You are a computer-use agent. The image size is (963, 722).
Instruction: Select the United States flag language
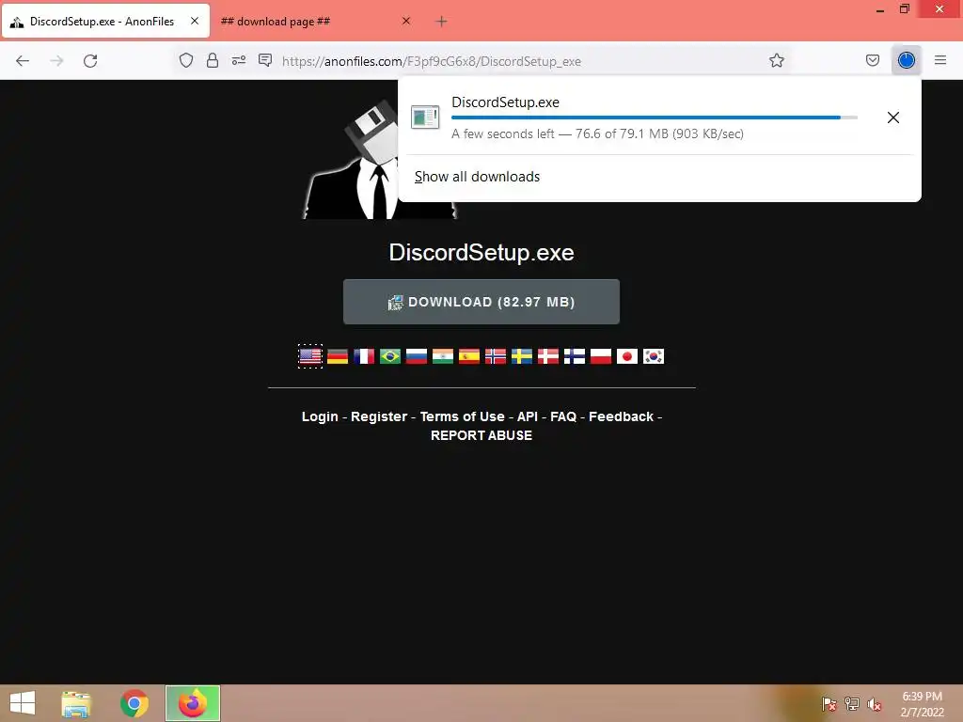[x=310, y=356]
